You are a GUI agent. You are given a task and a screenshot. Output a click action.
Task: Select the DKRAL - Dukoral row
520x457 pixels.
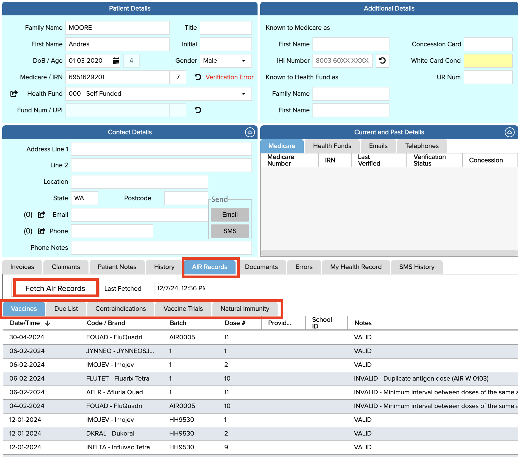[x=261, y=434]
